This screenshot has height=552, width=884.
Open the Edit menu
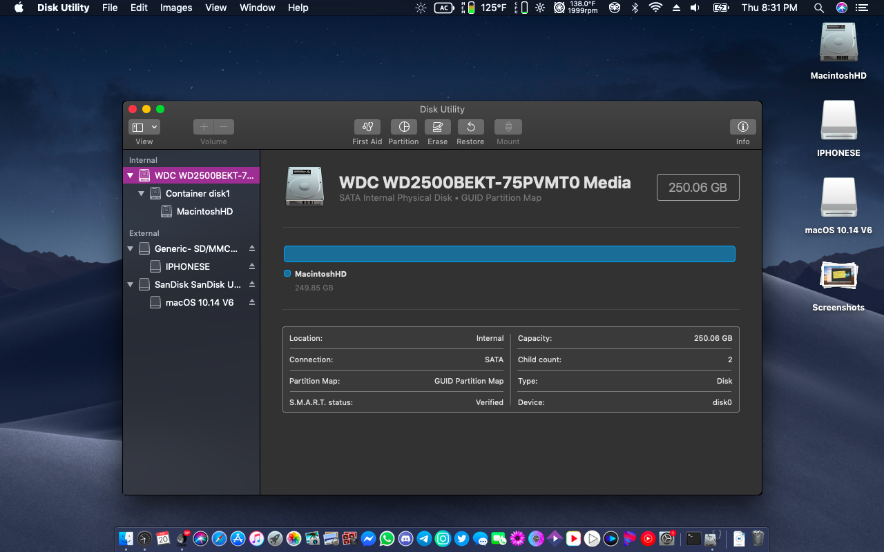pyautogui.click(x=139, y=8)
